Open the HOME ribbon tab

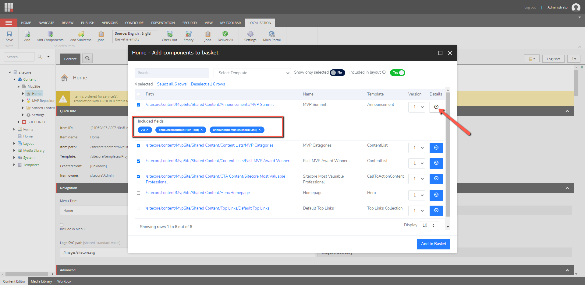click(x=26, y=23)
